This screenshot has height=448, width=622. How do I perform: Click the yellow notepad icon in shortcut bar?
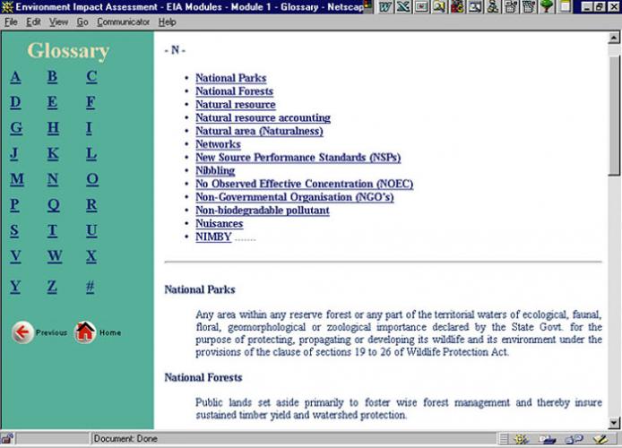565,6
